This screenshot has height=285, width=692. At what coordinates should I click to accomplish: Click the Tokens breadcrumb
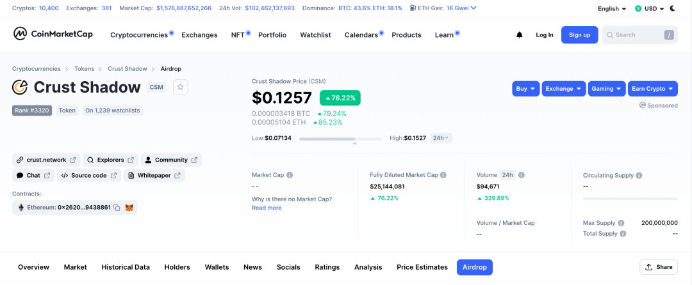pos(84,68)
